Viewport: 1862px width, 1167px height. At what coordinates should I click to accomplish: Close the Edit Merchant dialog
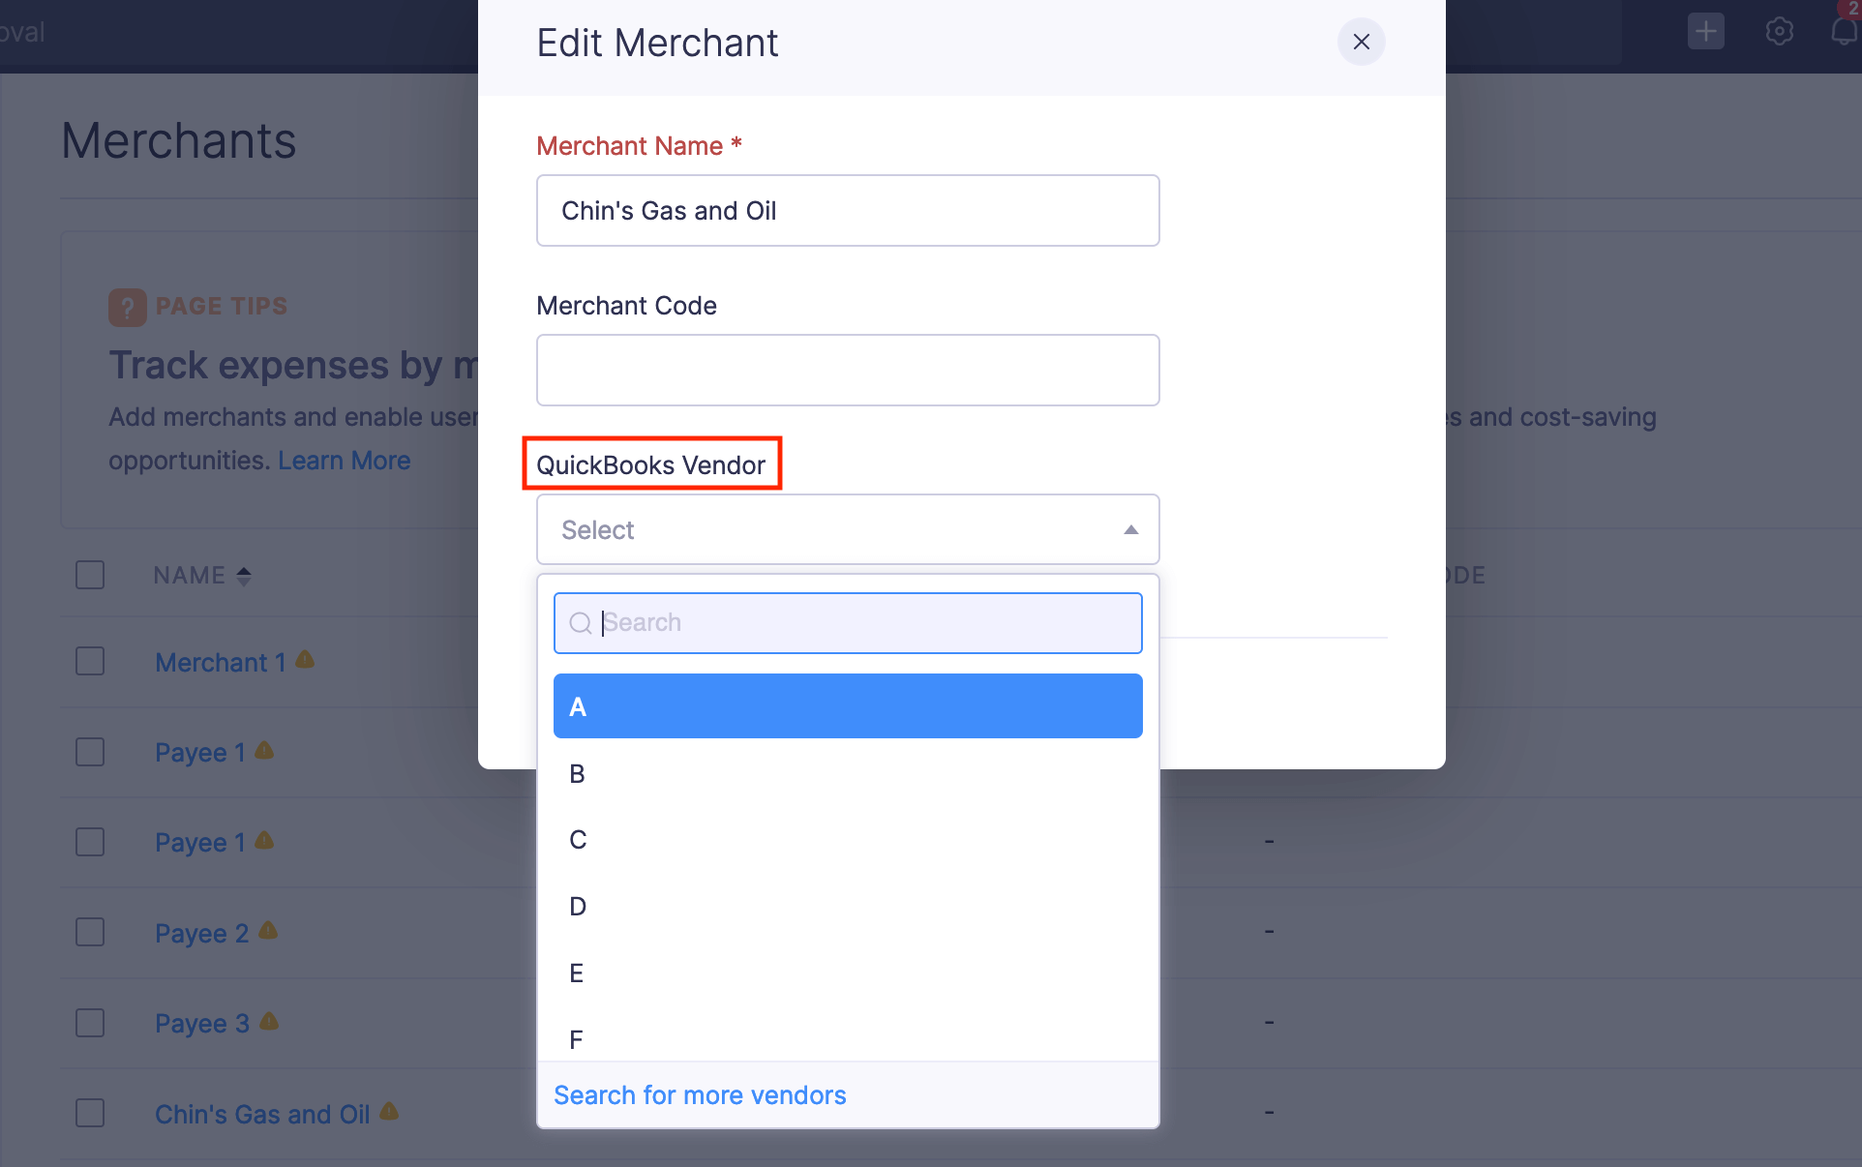point(1361,42)
